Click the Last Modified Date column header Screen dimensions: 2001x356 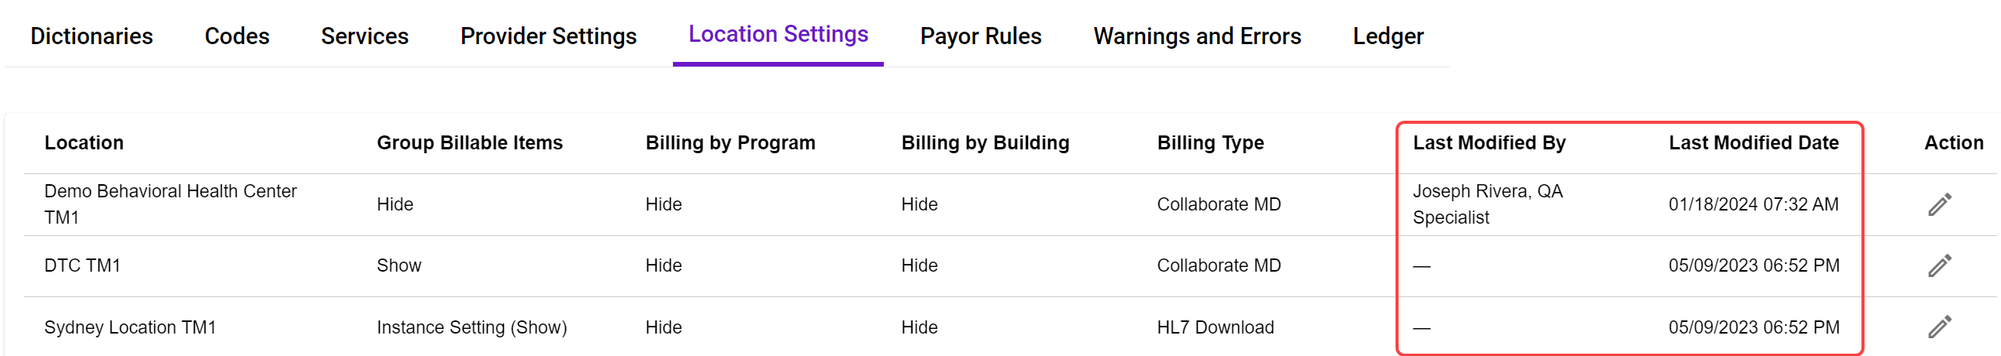[1753, 142]
